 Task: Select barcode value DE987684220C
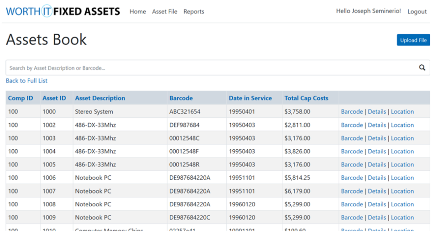click(x=190, y=217)
